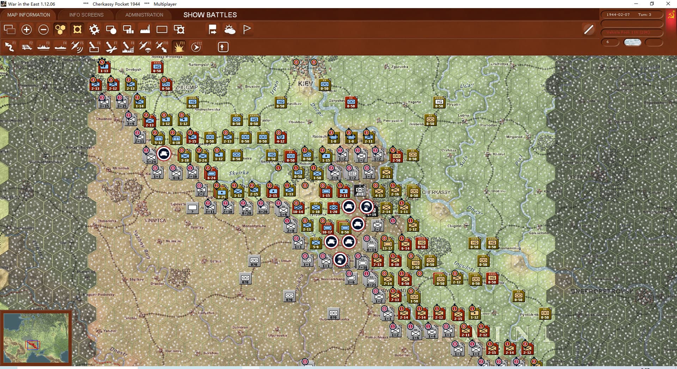Select the 6-24 unit near Skvirka
The width and height of the screenshot is (677, 369).
211,173
